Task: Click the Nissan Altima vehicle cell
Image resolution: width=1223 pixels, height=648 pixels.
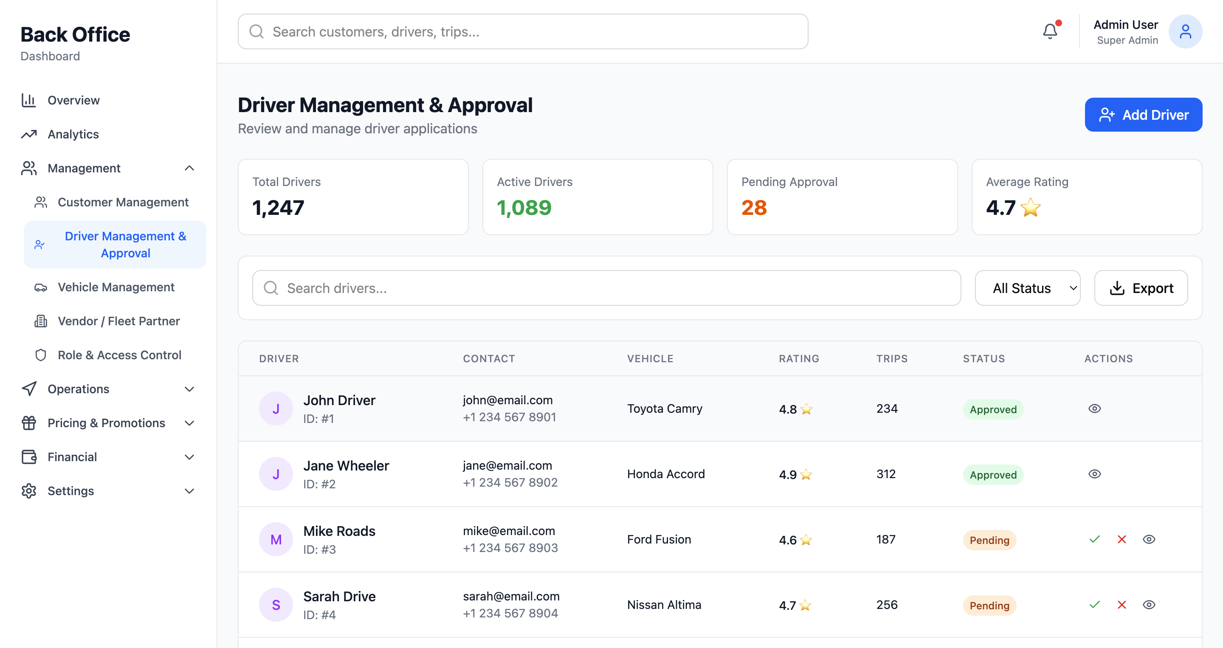Action: point(664,605)
